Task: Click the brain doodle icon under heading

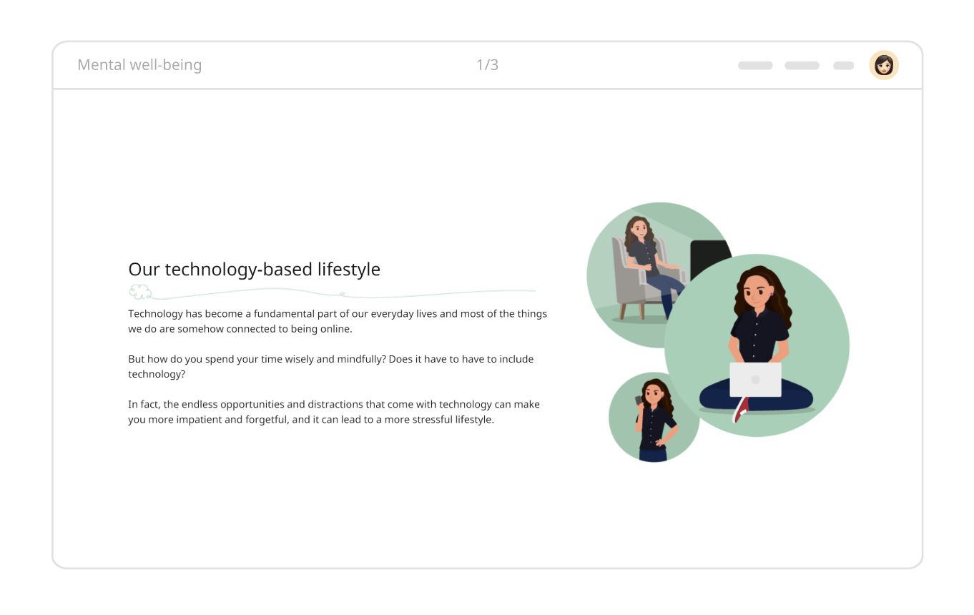Action: pyautogui.click(x=140, y=292)
